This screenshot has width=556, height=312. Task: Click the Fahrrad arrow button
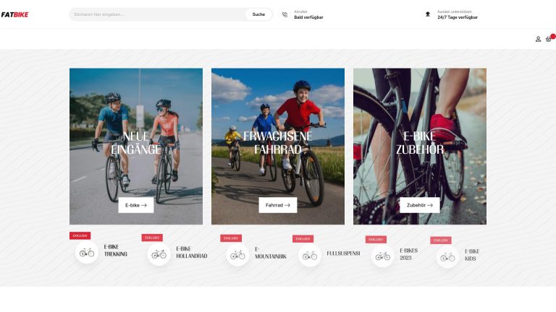point(278,205)
